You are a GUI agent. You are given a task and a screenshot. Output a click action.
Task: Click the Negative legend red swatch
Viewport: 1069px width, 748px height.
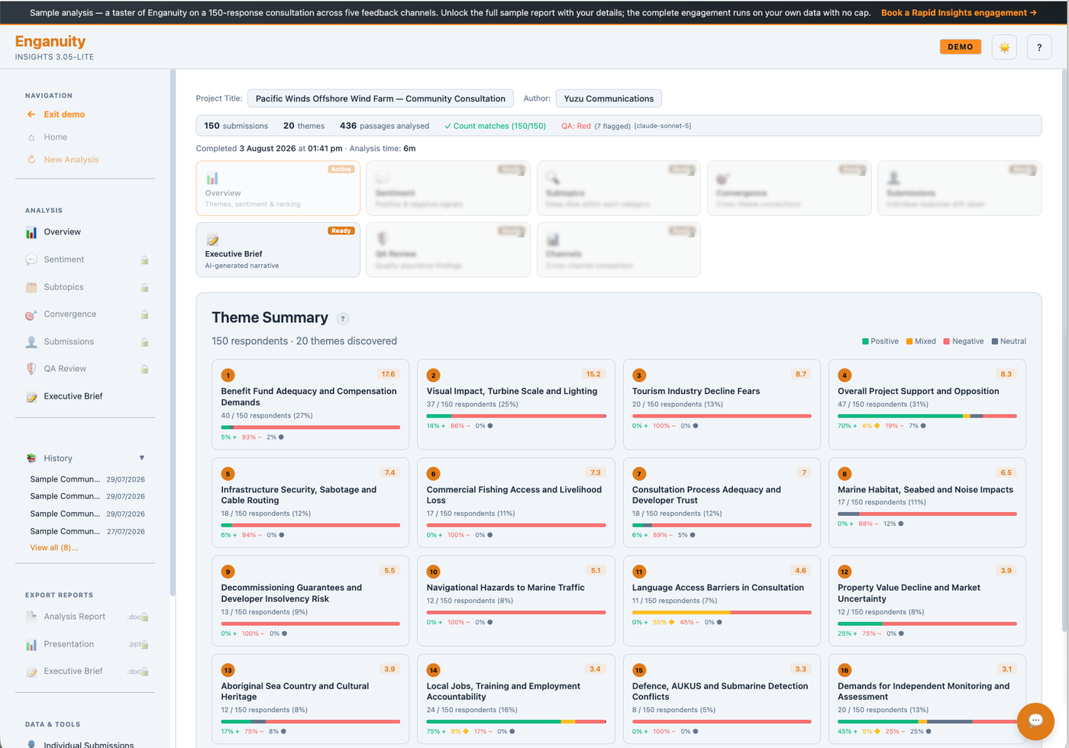click(946, 341)
